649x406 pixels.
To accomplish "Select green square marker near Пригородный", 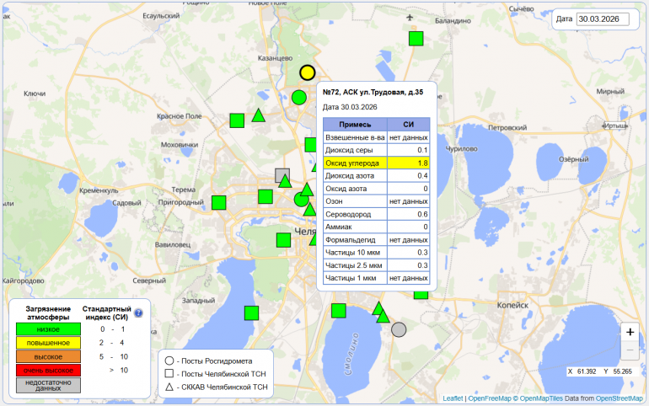I will [219, 202].
